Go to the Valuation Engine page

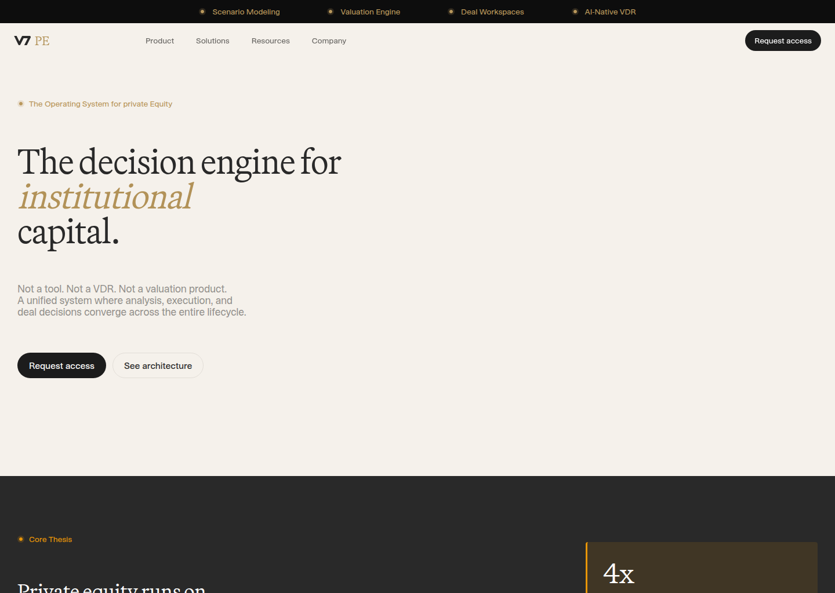[370, 12]
